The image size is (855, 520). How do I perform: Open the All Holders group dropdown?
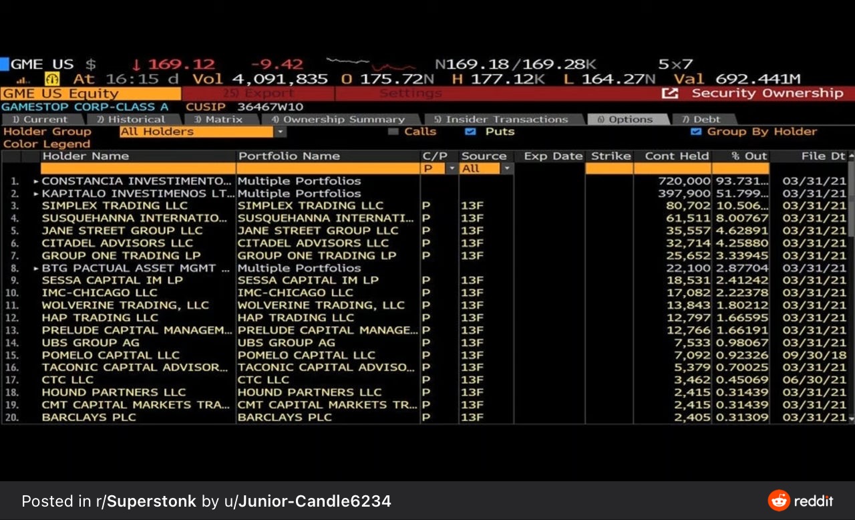(x=281, y=132)
